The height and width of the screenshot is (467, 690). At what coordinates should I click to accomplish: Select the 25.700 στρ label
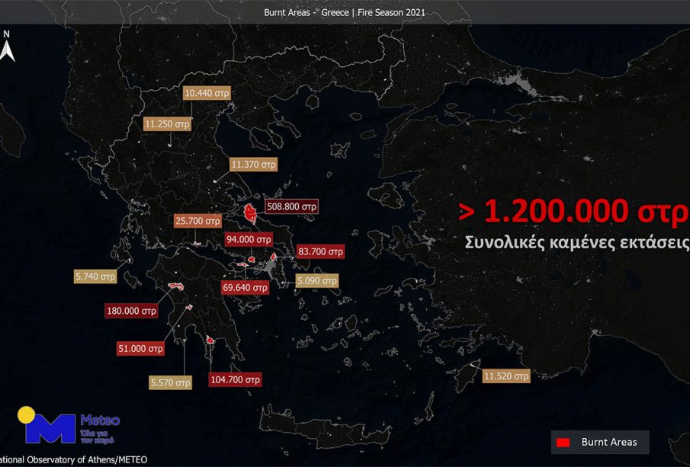point(197,222)
